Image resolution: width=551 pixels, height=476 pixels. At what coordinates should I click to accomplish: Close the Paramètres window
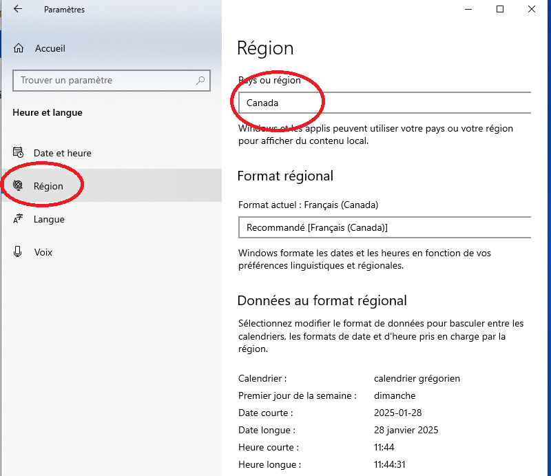tap(531, 9)
